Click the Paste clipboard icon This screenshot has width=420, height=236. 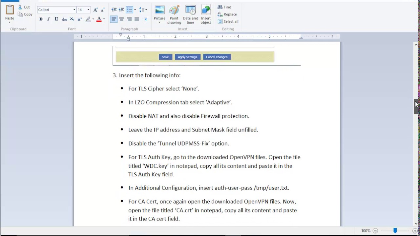10,10
